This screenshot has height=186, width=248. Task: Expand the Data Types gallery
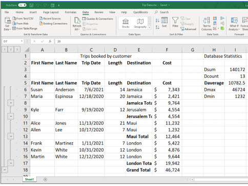150,27
